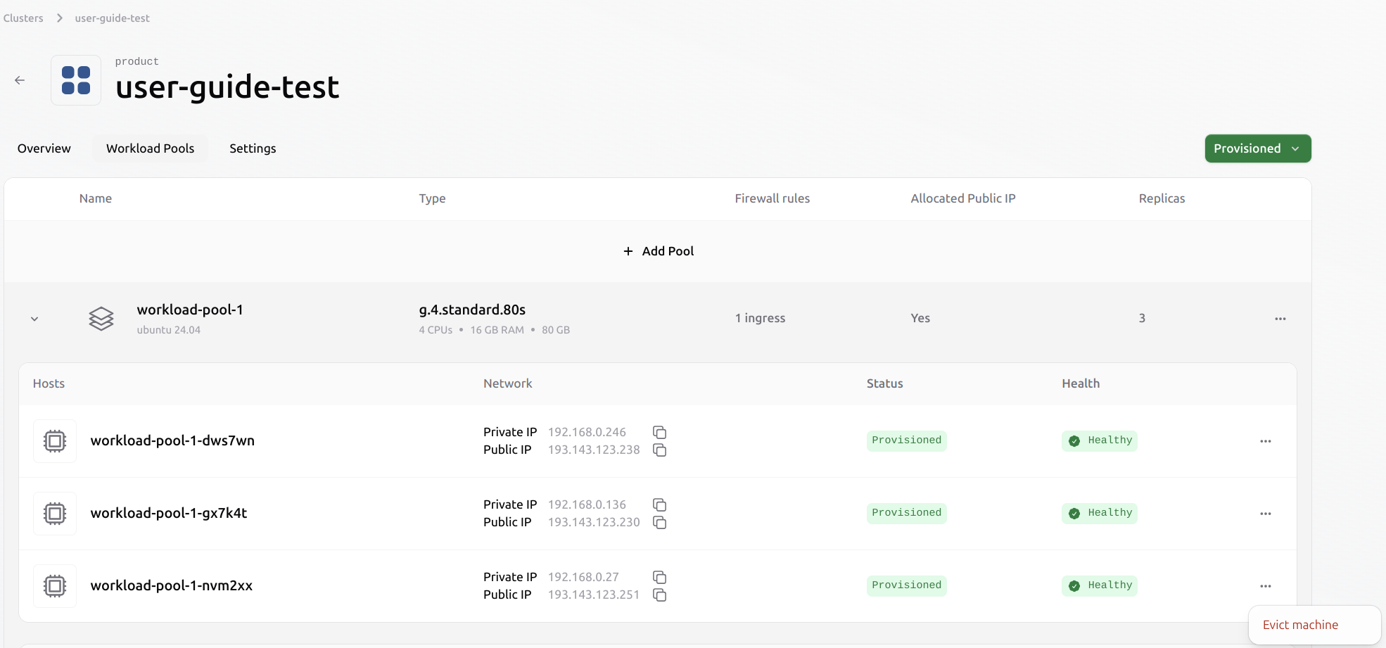Viewport: 1386px width, 648px height.
Task: Open the Provisioned status dropdown
Action: (1257, 148)
